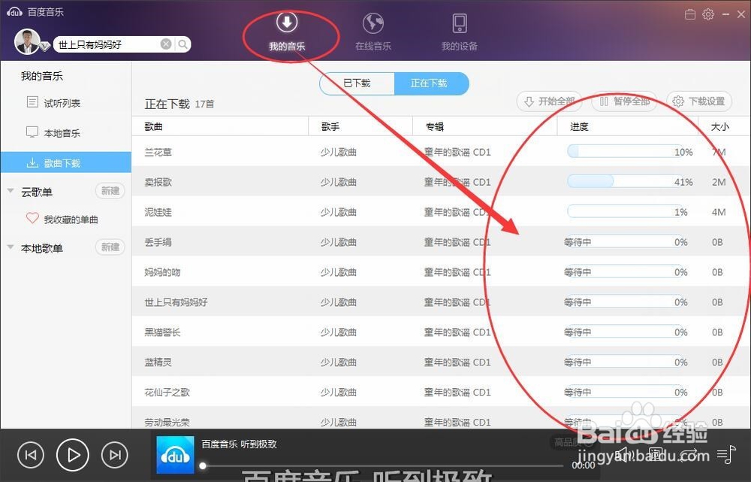Open the user avatar profile

coord(27,41)
